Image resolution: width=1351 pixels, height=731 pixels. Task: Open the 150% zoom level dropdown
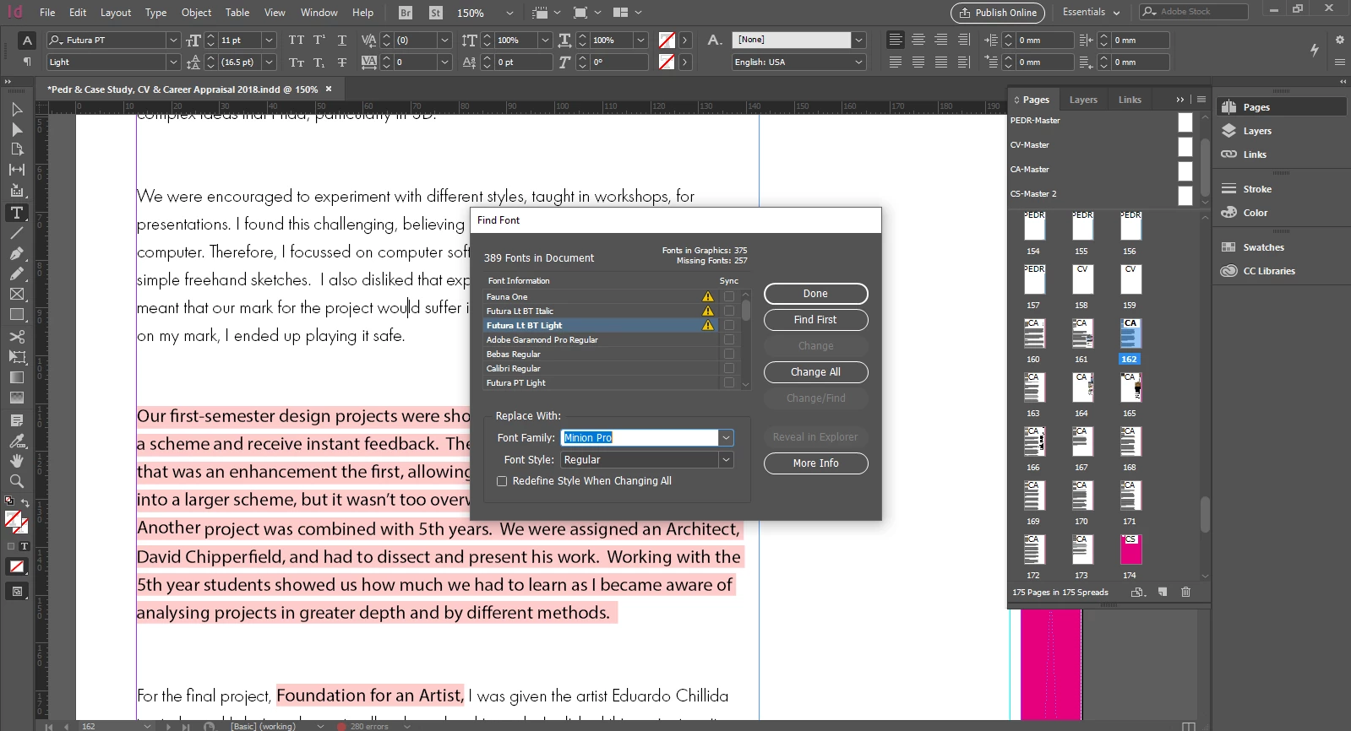click(x=509, y=13)
